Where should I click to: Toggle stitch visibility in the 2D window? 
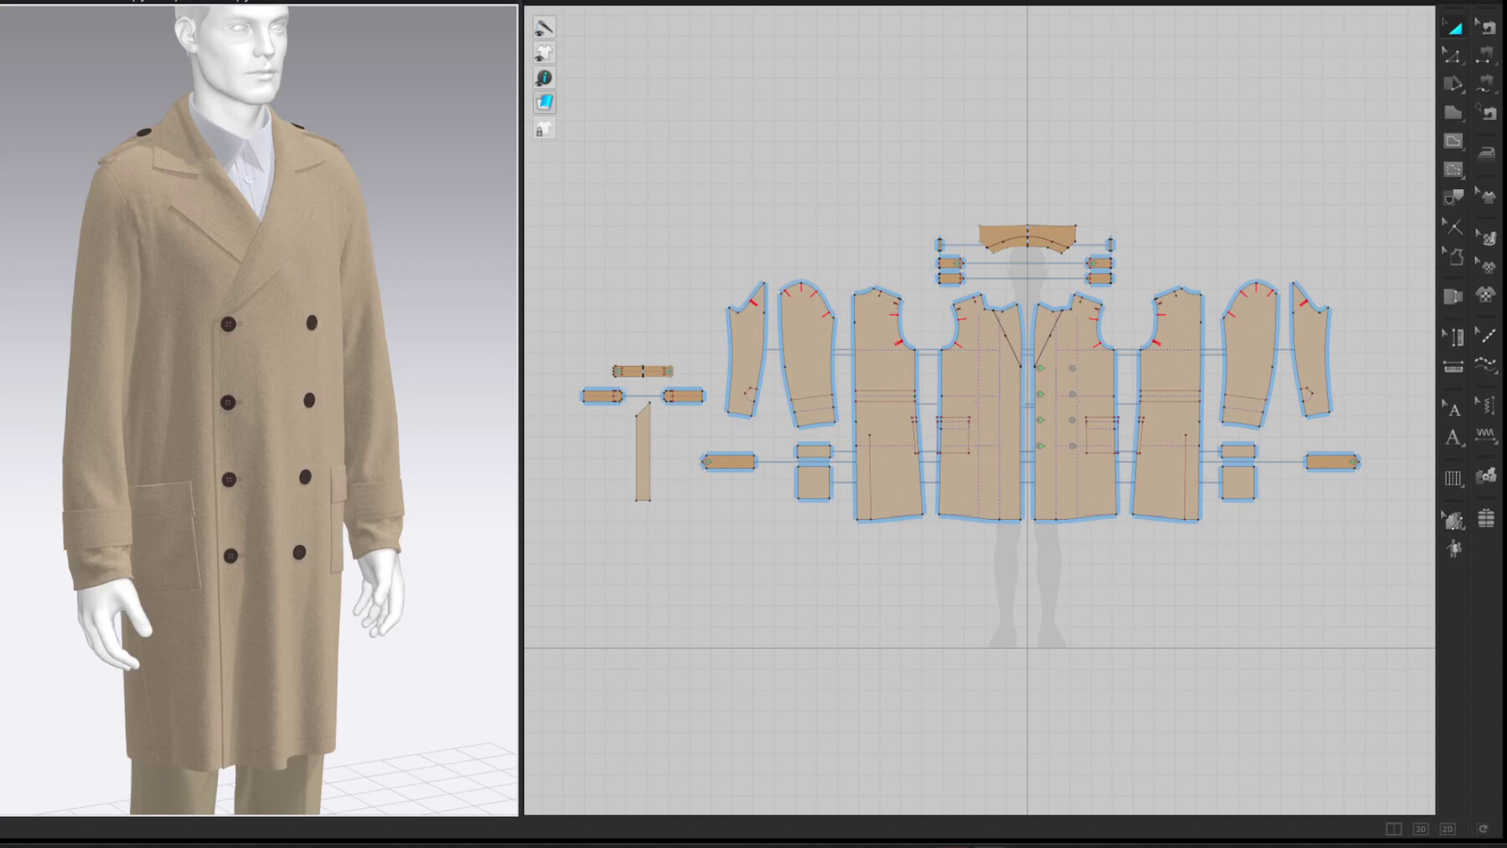click(x=545, y=28)
